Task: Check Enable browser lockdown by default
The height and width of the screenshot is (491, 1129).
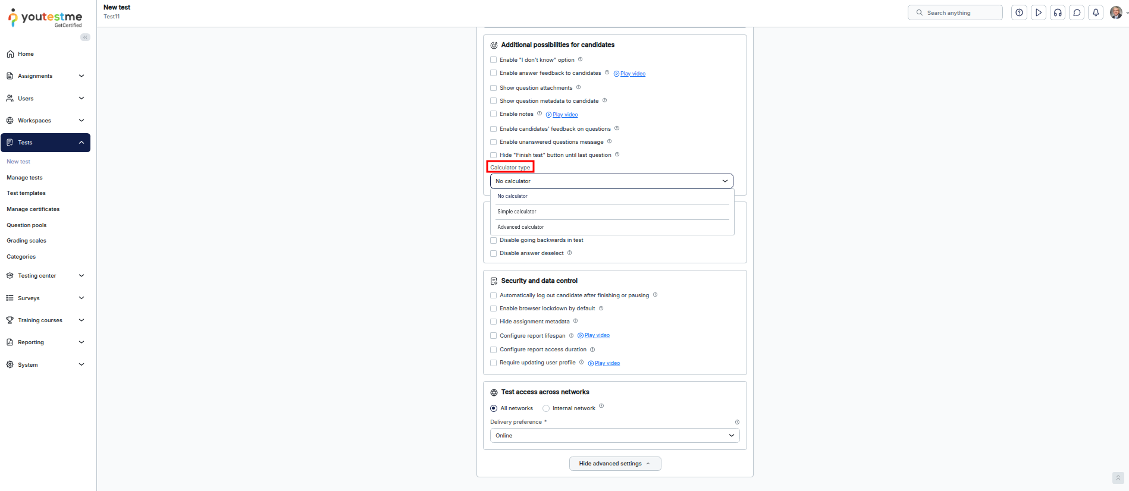Action: click(x=493, y=309)
